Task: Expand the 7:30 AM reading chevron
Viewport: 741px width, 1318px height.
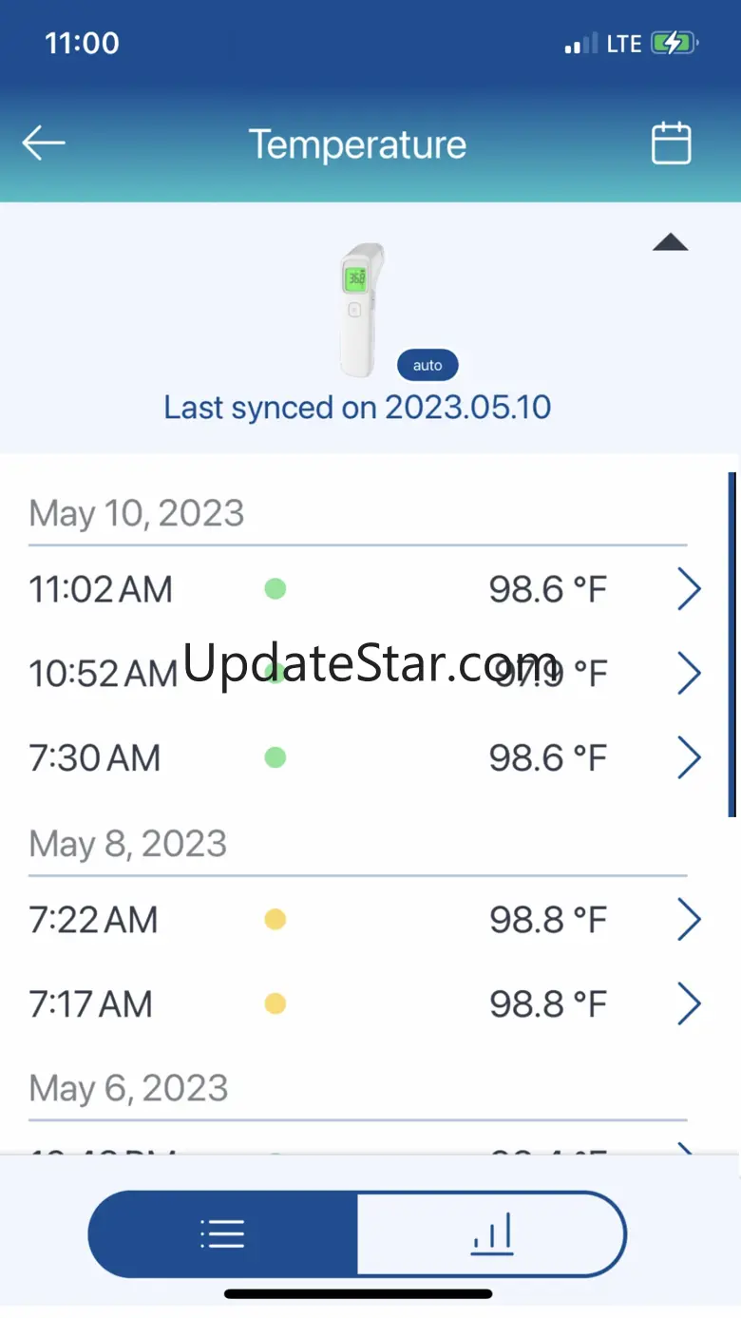Action: click(689, 757)
